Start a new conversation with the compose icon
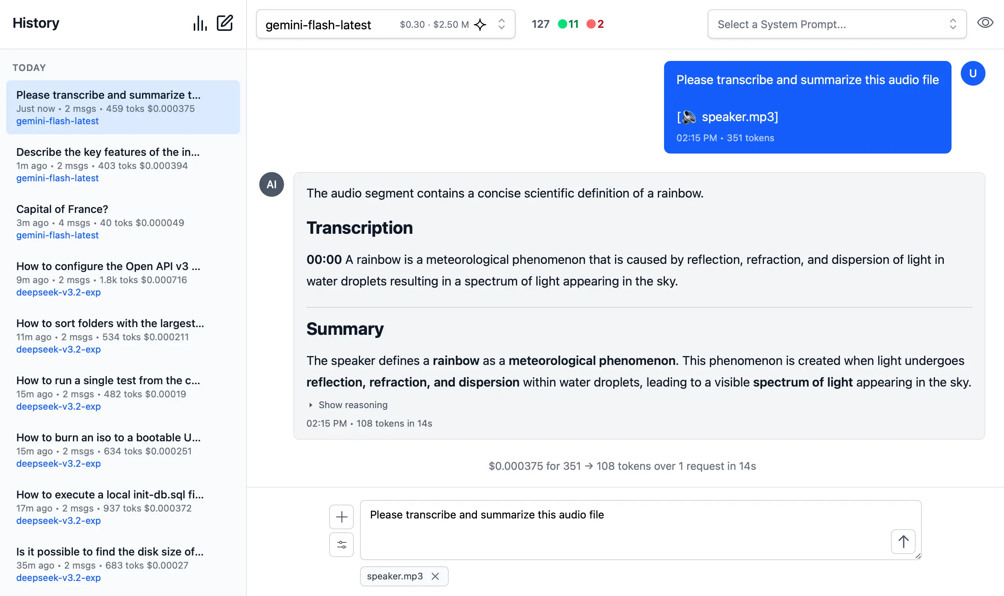Image resolution: width=1004 pixels, height=596 pixels. pyautogui.click(x=225, y=23)
